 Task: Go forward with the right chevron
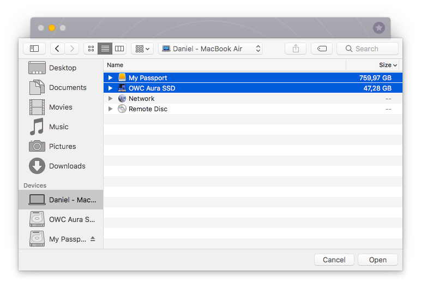[71, 49]
